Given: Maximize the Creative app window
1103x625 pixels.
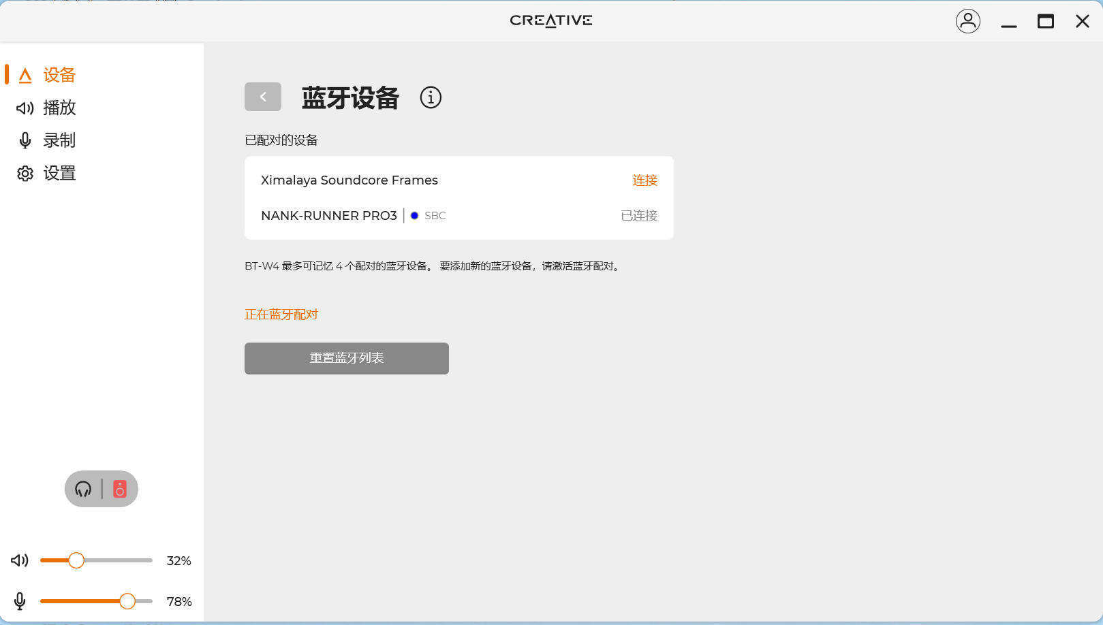Looking at the screenshot, I should point(1046,22).
